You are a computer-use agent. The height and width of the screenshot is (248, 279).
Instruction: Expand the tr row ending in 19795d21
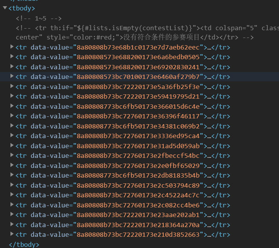(x=12, y=96)
